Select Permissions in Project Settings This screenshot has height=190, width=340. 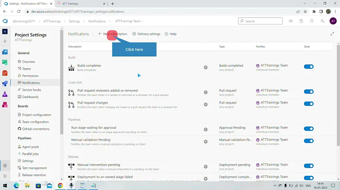[x=30, y=76]
